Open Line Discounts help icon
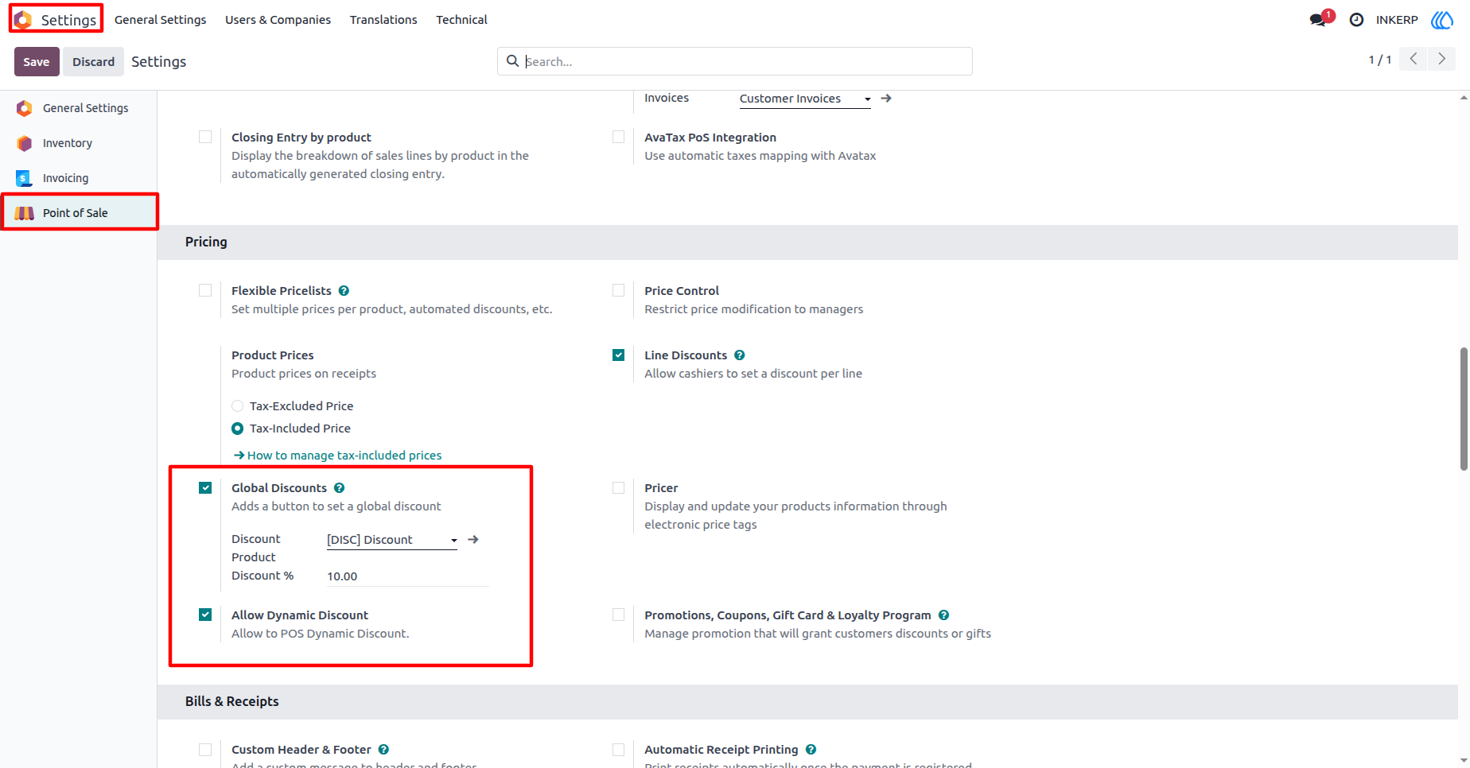This screenshot has height=768, width=1470. [739, 355]
